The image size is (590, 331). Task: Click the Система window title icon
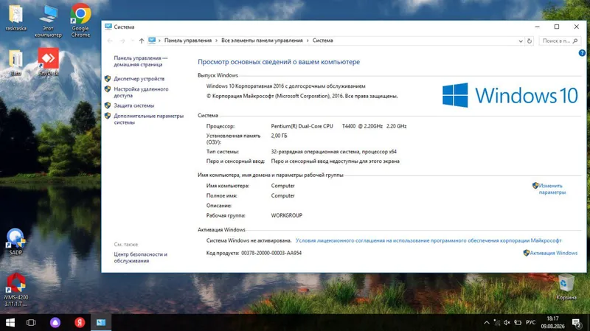click(x=108, y=27)
